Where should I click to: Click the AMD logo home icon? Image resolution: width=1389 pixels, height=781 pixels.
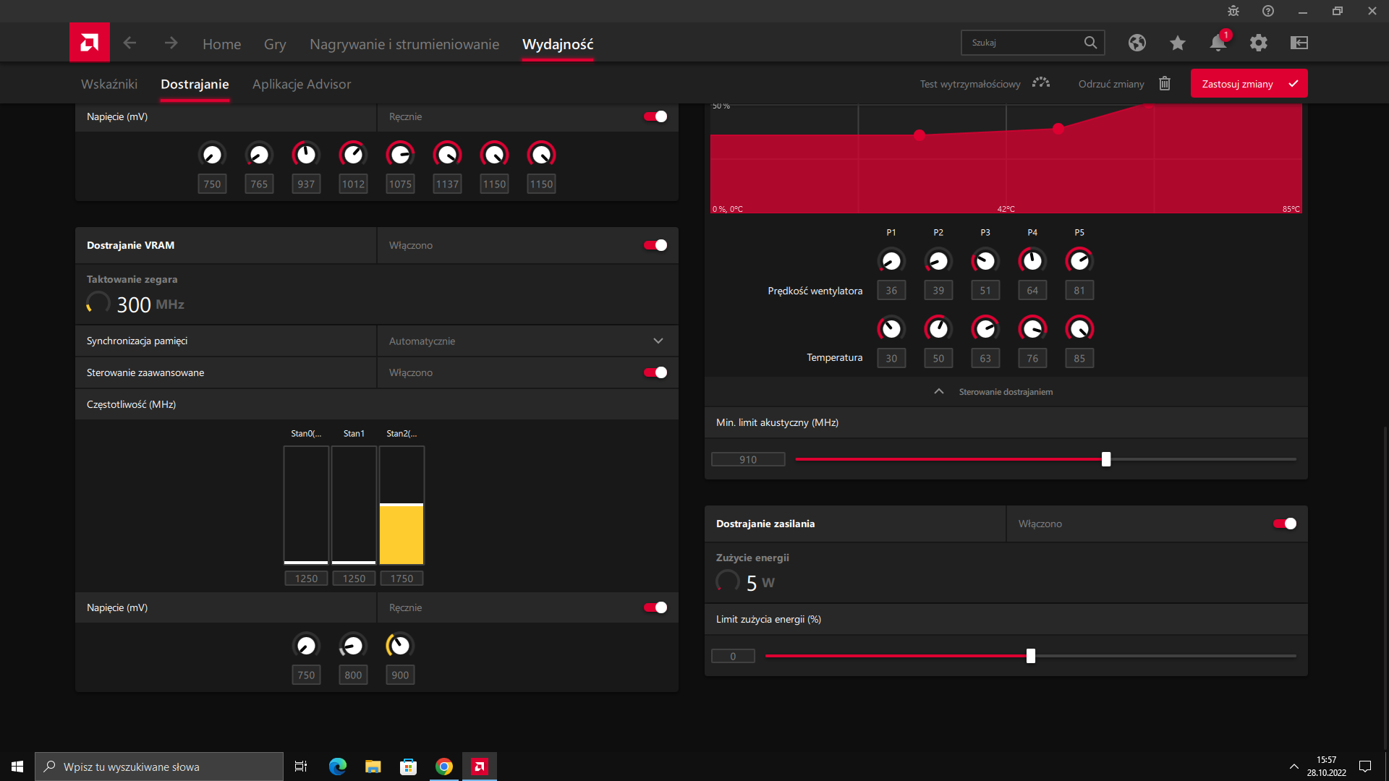click(90, 43)
